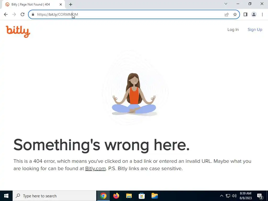Screen dimensions: 268x201
Task: Go back to the previous page
Action: (6, 15)
